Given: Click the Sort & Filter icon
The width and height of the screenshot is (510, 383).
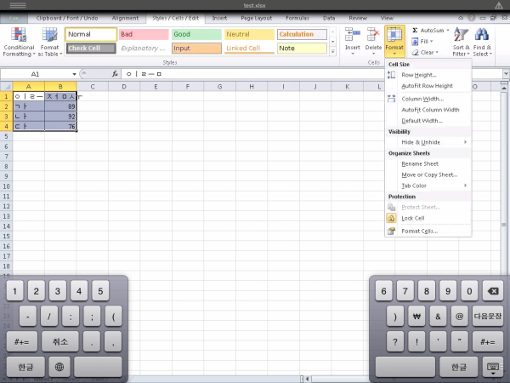Looking at the screenshot, I should pos(461,35).
